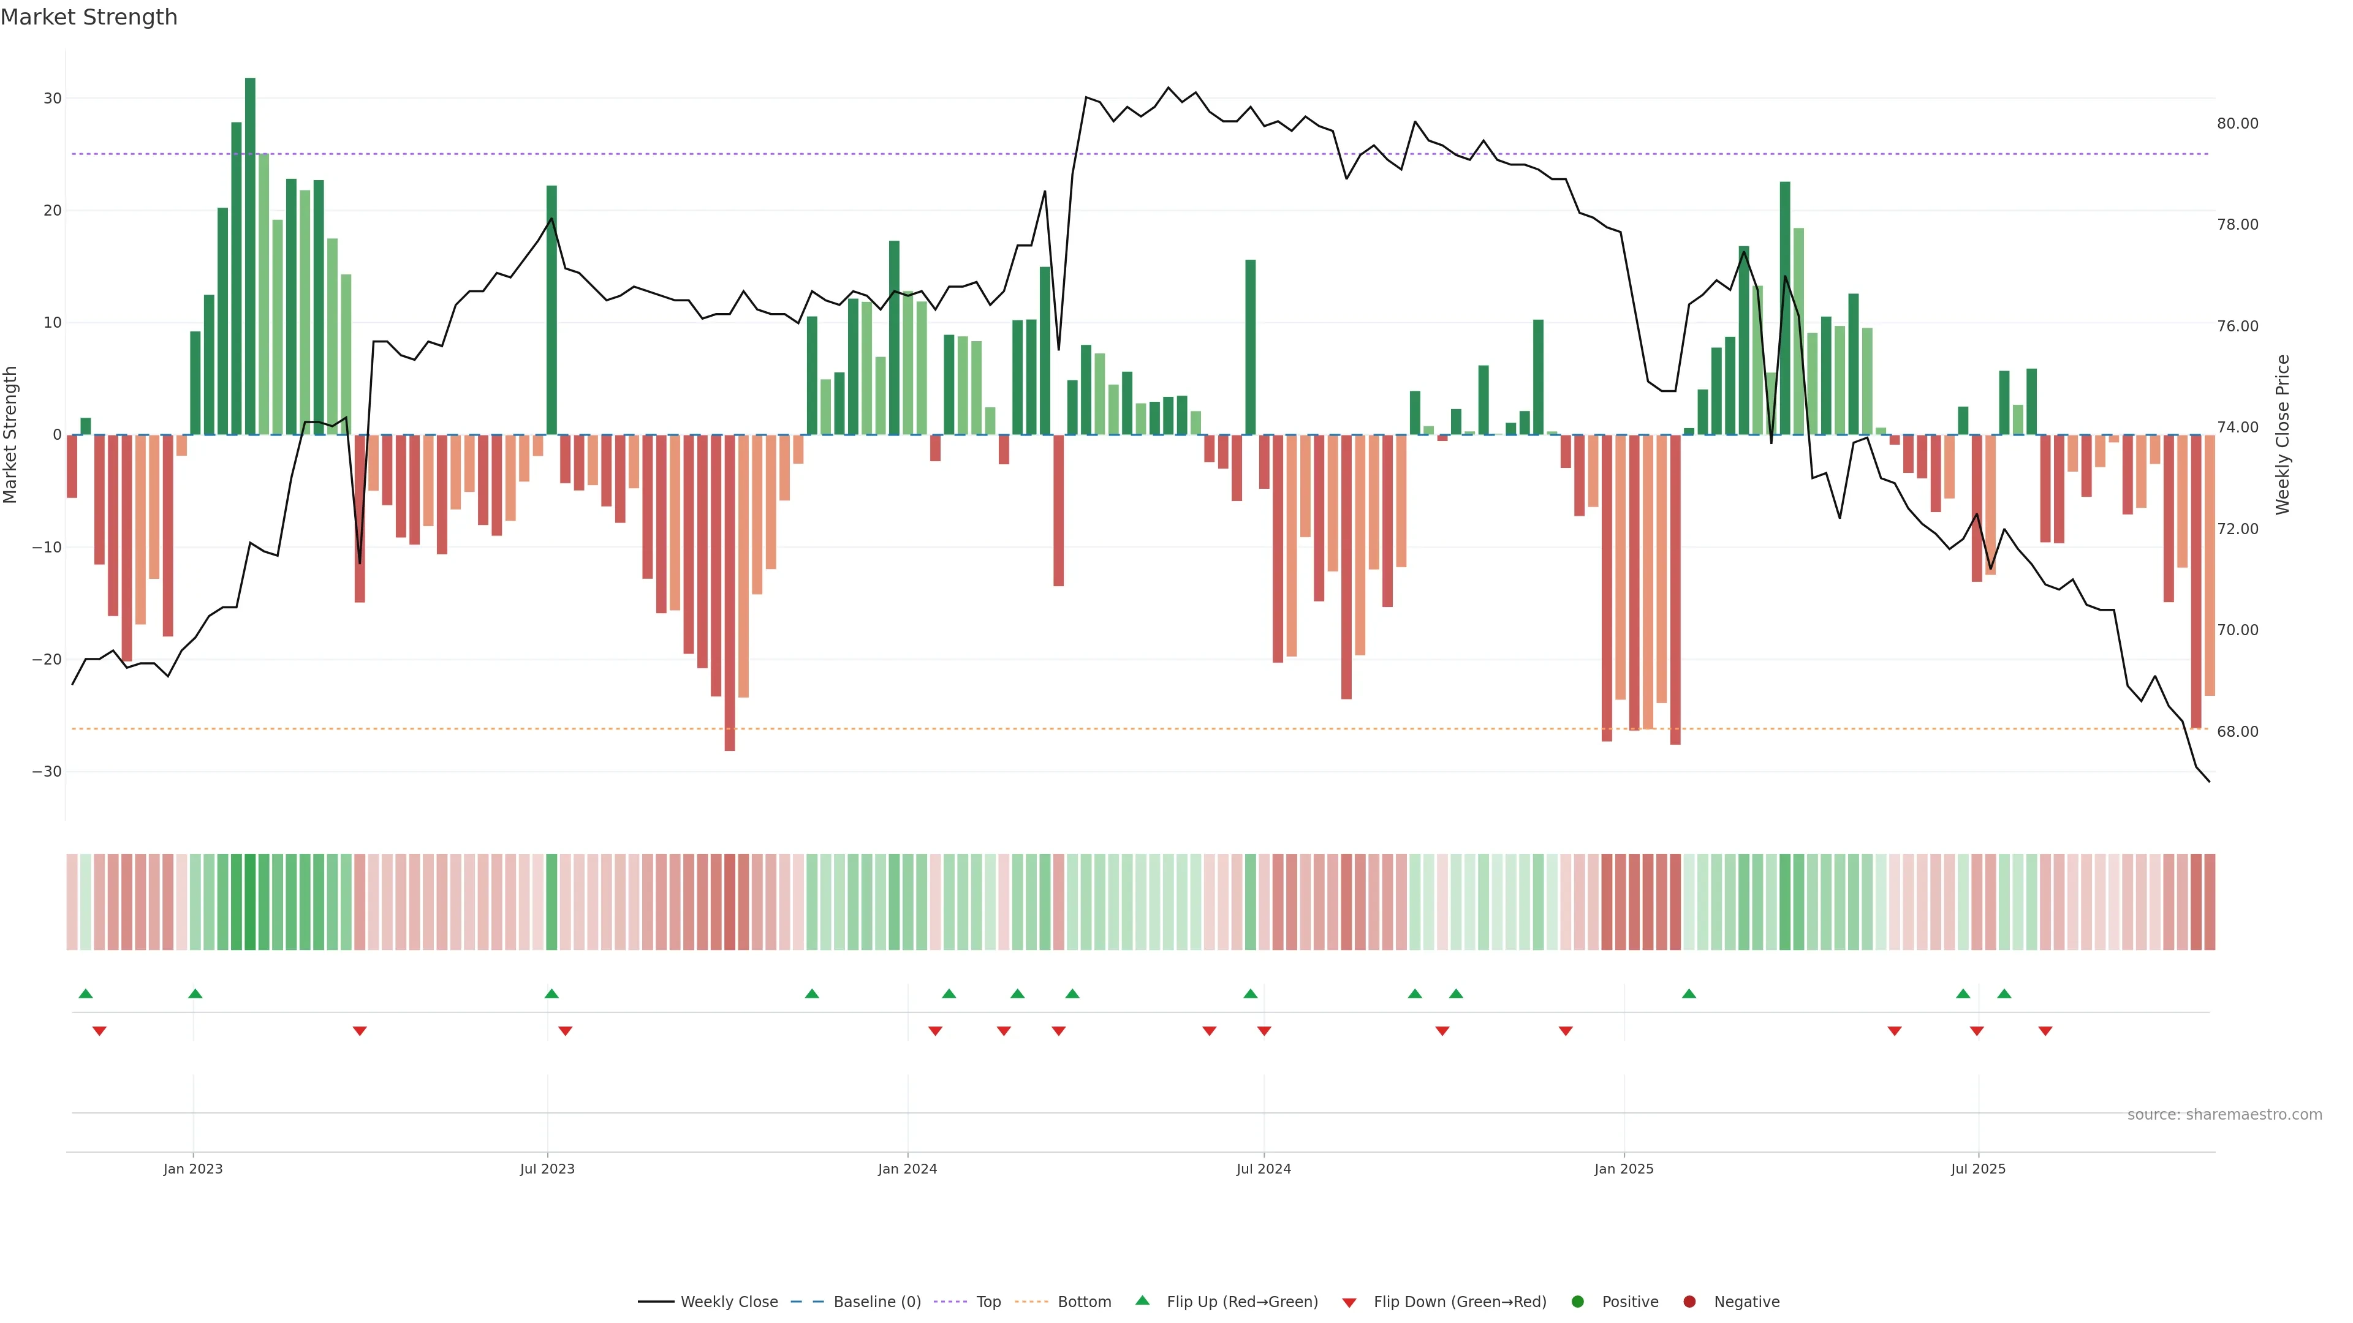Click the leftmost green flip-up triangle marker
Screen dimensions: 2353x1323
click(x=86, y=993)
